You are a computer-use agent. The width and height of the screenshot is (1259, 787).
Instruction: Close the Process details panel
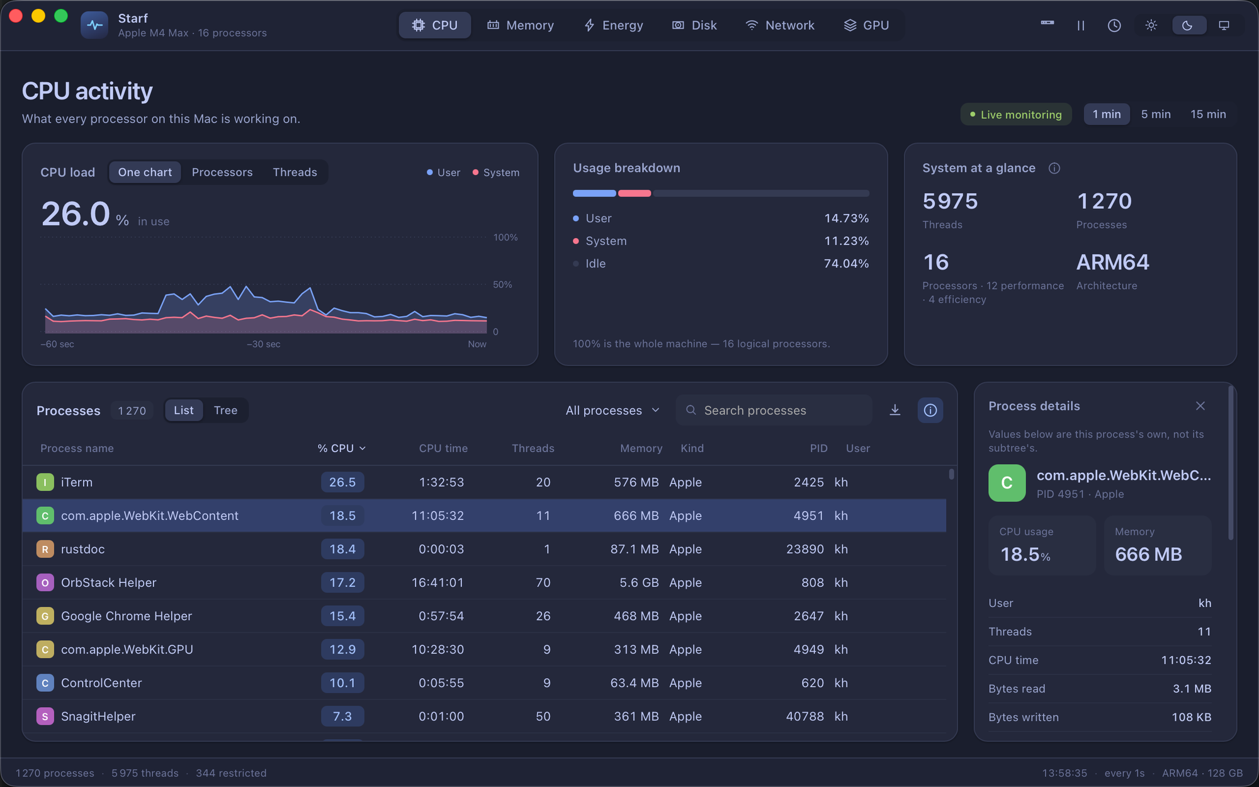point(1200,406)
